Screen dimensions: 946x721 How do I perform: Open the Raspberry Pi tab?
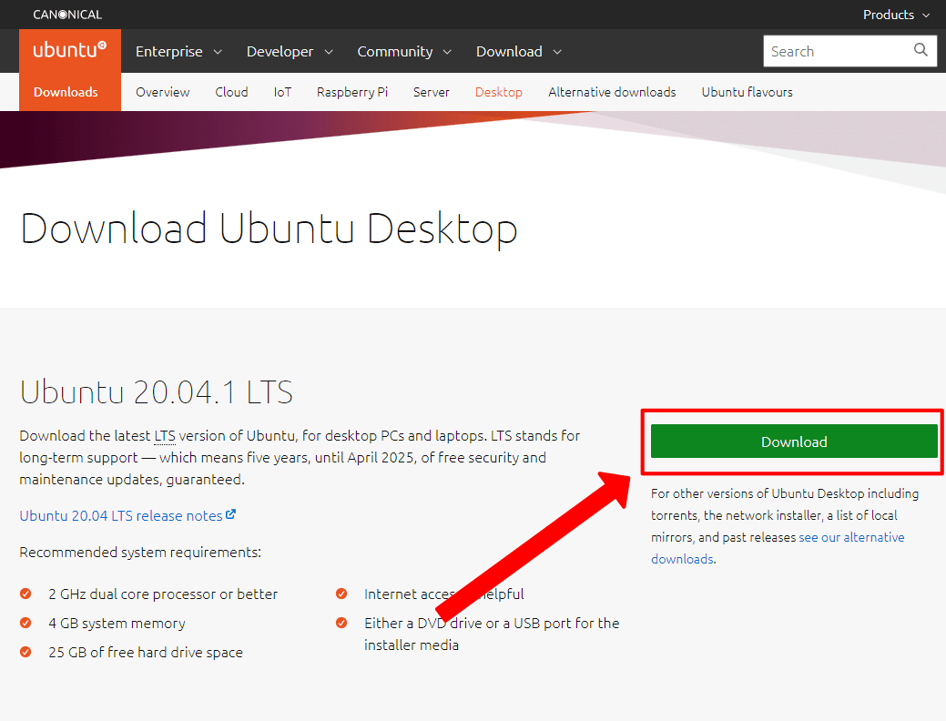(x=352, y=92)
